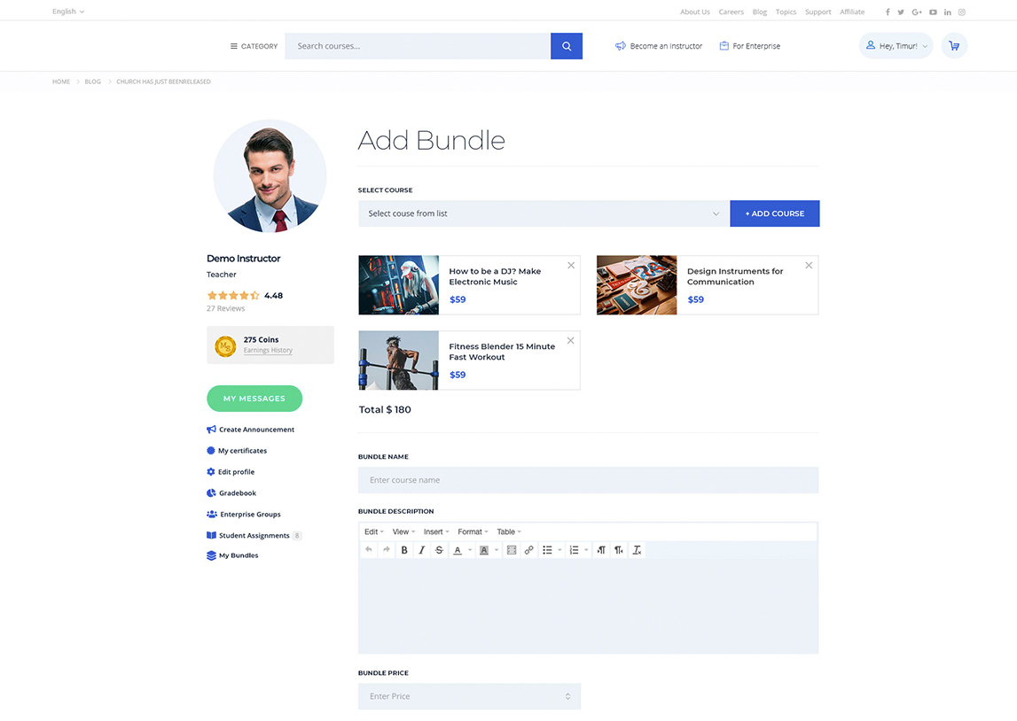Open the Format menu in editor
1017x721 pixels.
pyautogui.click(x=472, y=531)
